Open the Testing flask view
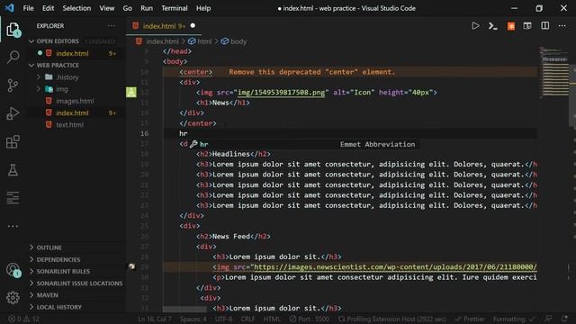 click(13, 170)
